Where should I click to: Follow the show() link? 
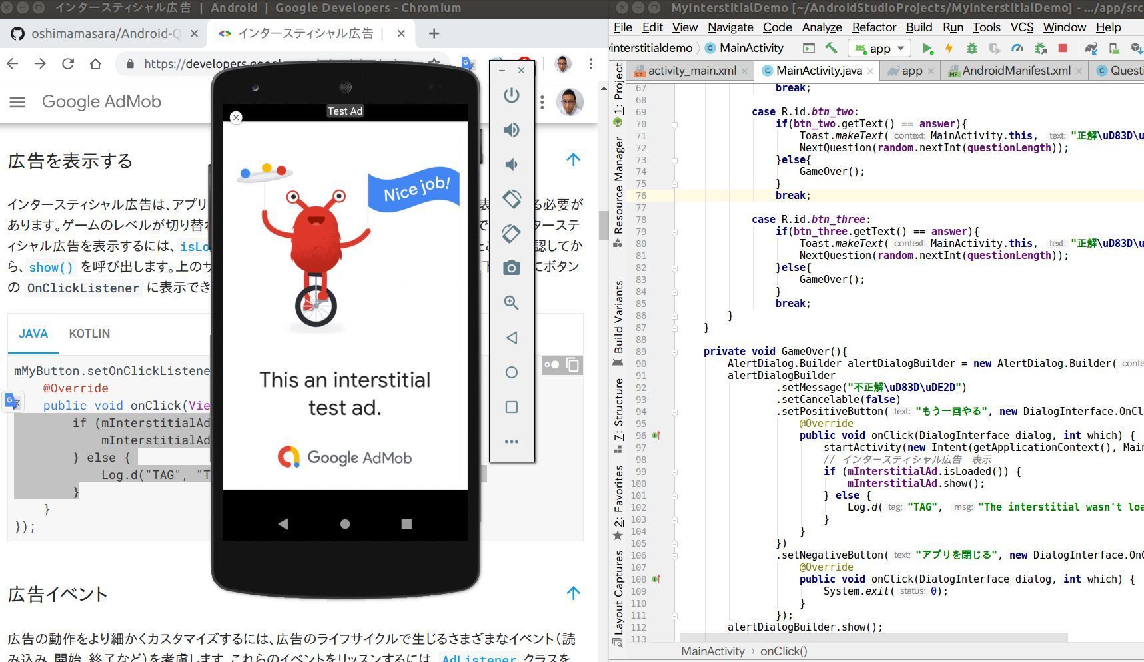51,267
